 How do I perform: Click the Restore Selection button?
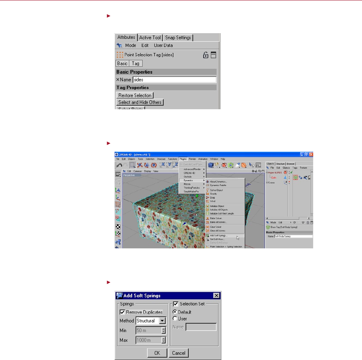pos(135,95)
